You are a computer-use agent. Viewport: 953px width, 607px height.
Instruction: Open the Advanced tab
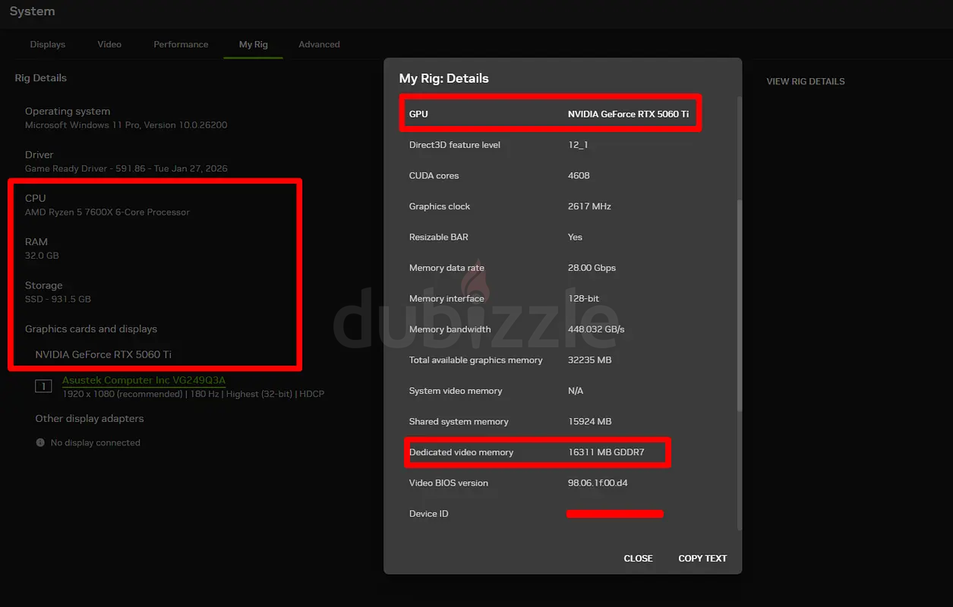point(319,44)
